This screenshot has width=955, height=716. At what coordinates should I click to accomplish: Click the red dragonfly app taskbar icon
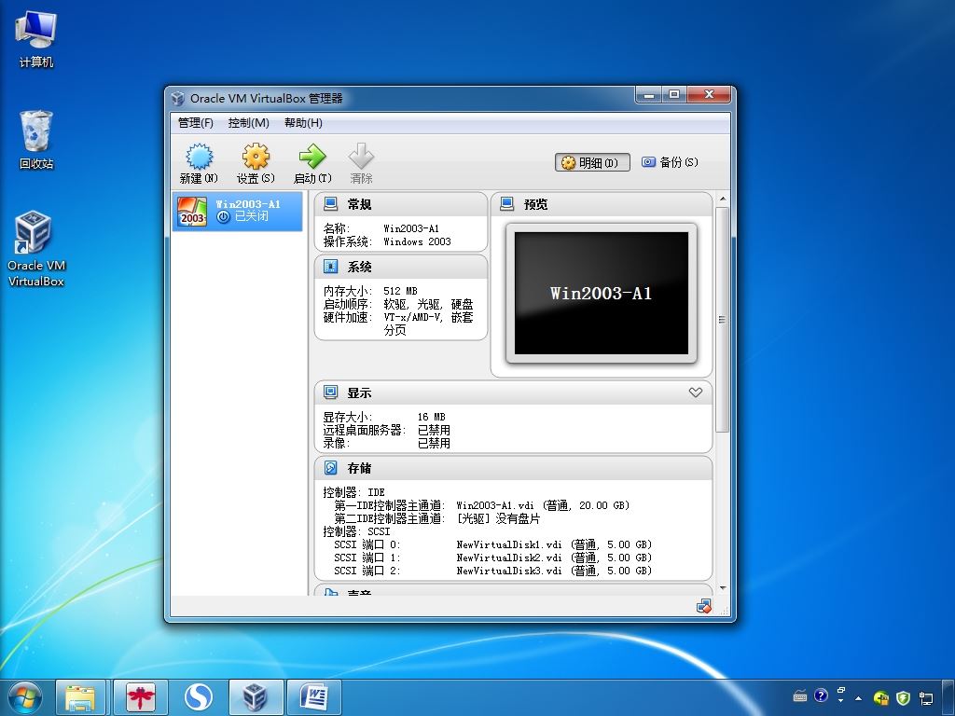coord(141,697)
